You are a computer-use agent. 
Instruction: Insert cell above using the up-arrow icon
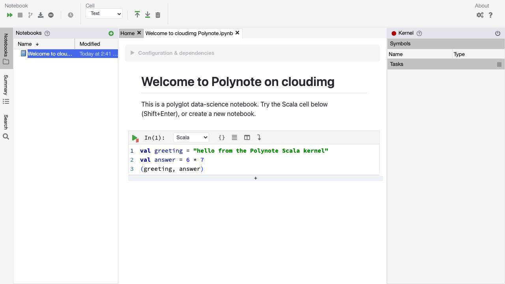137,15
